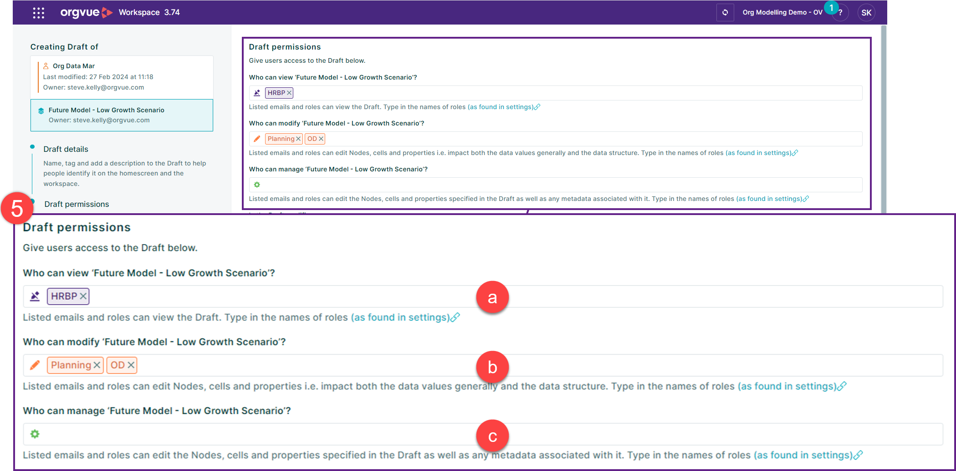Select the Future Model - Low Growth Scenario card
This screenshot has height=471, width=956.
point(122,115)
